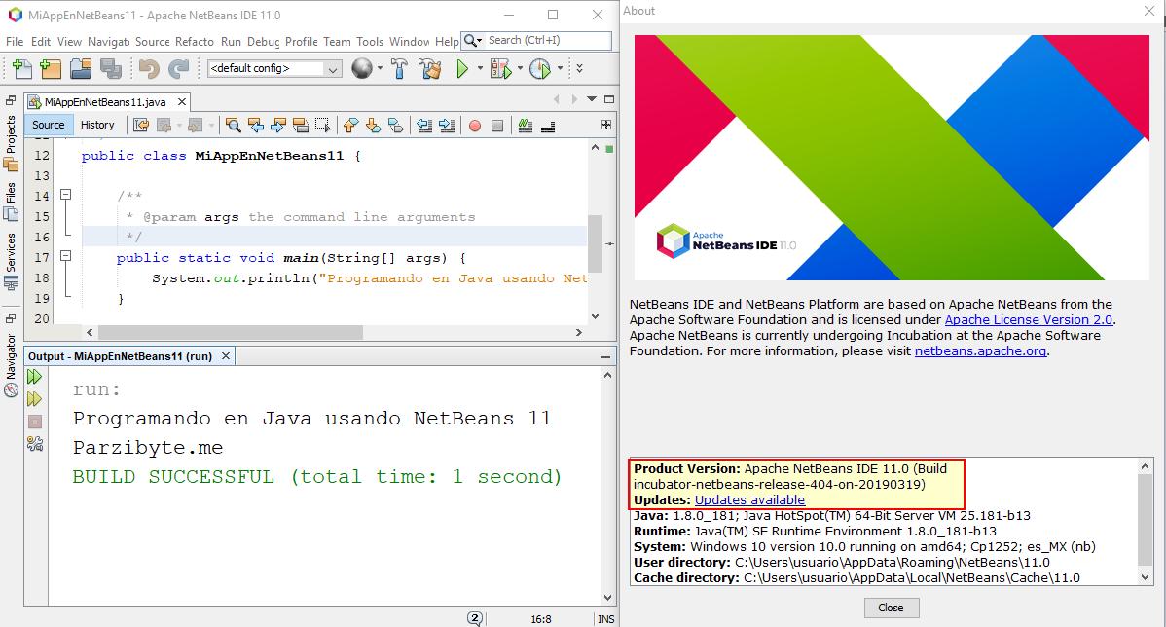Open the Source menu
Viewport: 1166px width, 627px height.
click(x=153, y=42)
